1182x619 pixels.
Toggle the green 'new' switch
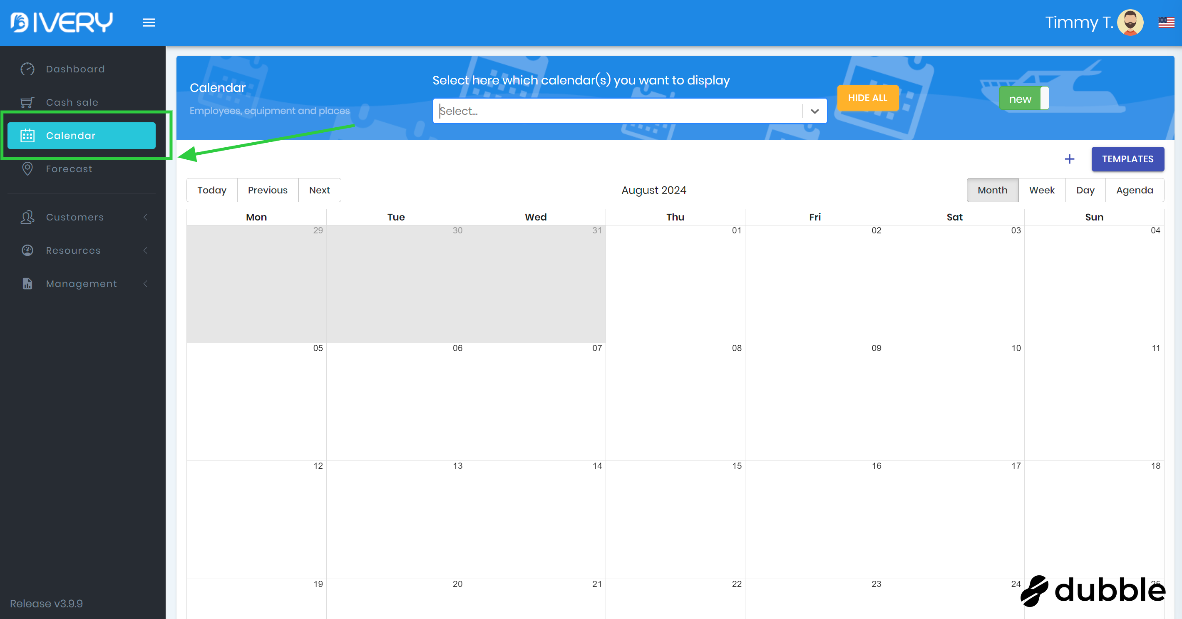(1024, 98)
